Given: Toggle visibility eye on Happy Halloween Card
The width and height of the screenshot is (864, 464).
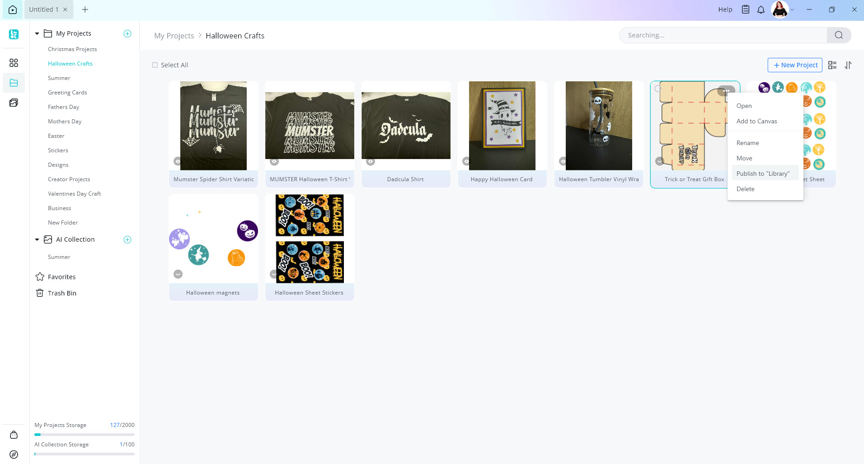Looking at the screenshot, I should coord(466,161).
